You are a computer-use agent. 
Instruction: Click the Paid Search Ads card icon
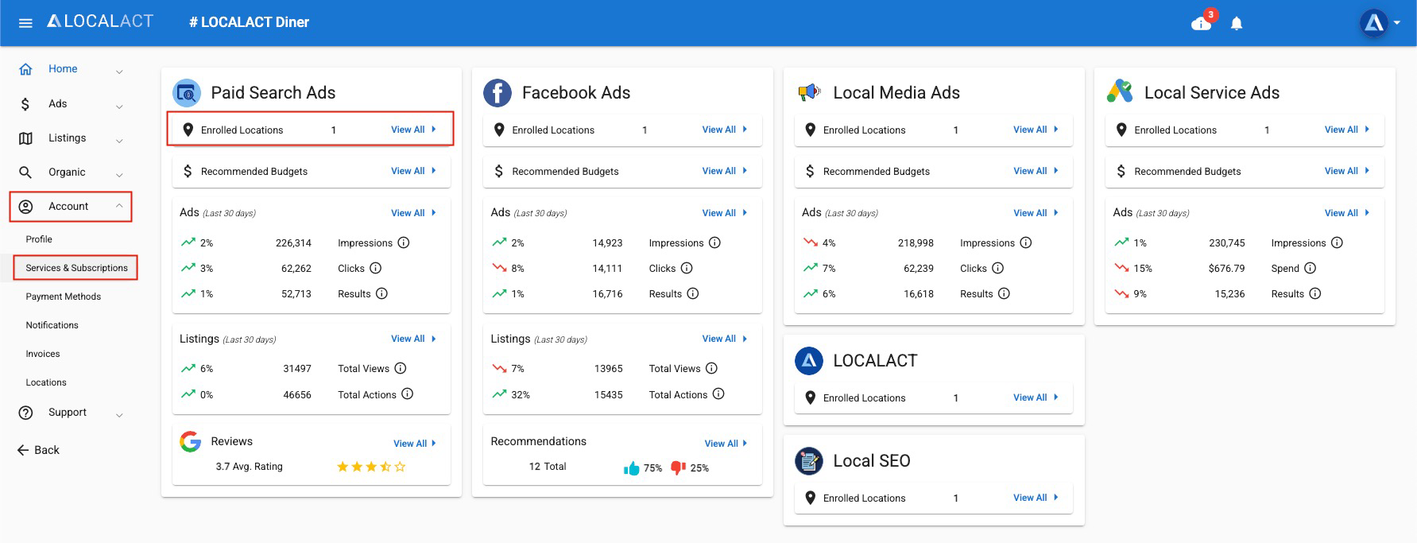pyautogui.click(x=187, y=93)
